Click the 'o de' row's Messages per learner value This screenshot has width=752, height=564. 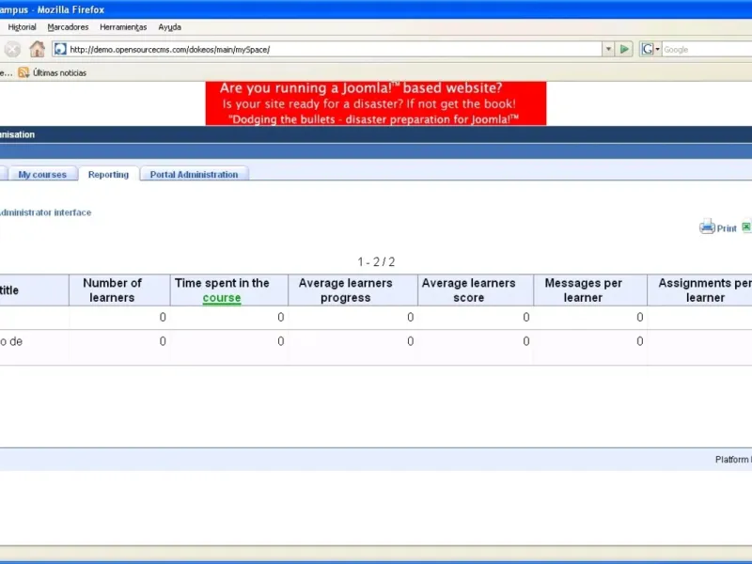tap(640, 341)
